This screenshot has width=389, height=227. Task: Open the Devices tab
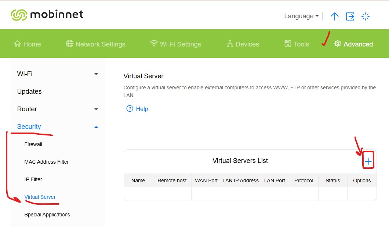pyautogui.click(x=243, y=44)
